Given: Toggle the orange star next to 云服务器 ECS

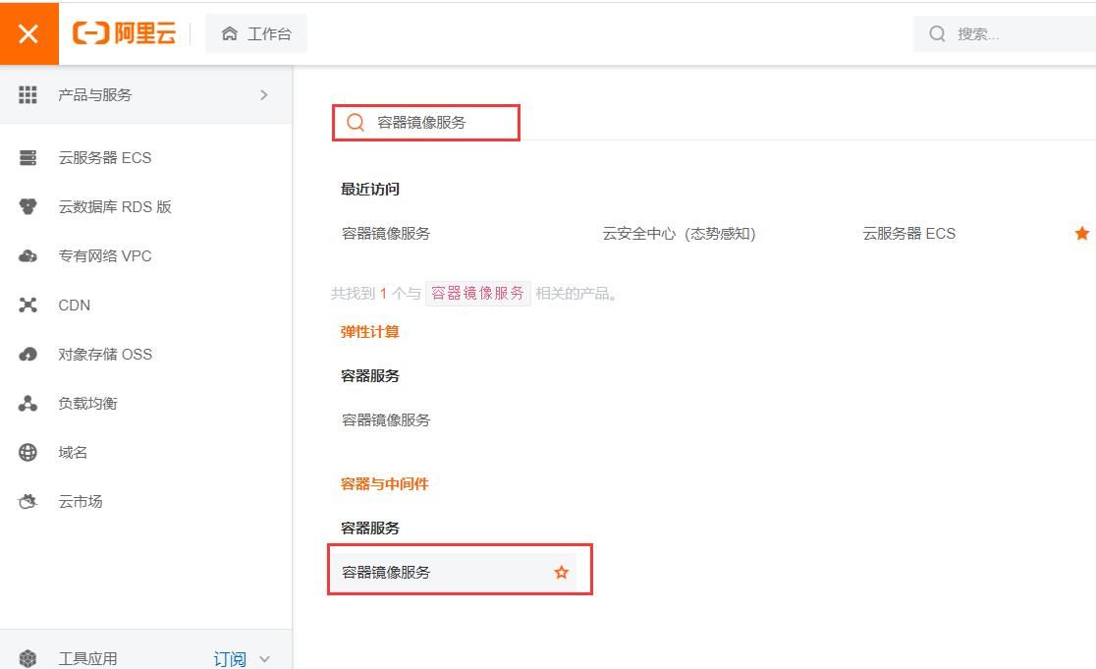Looking at the screenshot, I should click(x=1081, y=233).
